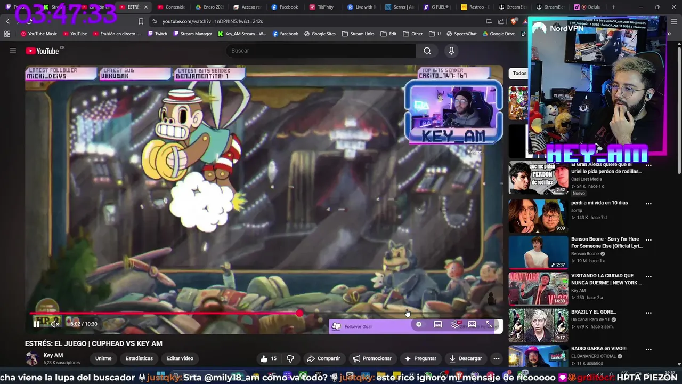Switch player to theater mode
682x384 pixels.
472,324
